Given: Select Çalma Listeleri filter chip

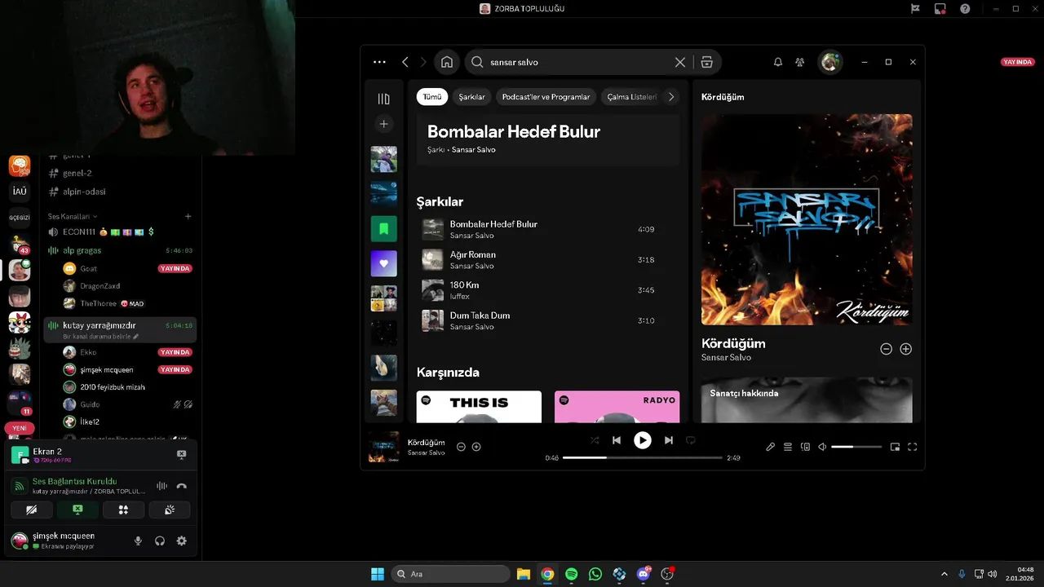Looking at the screenshot, I should point(631,96).
